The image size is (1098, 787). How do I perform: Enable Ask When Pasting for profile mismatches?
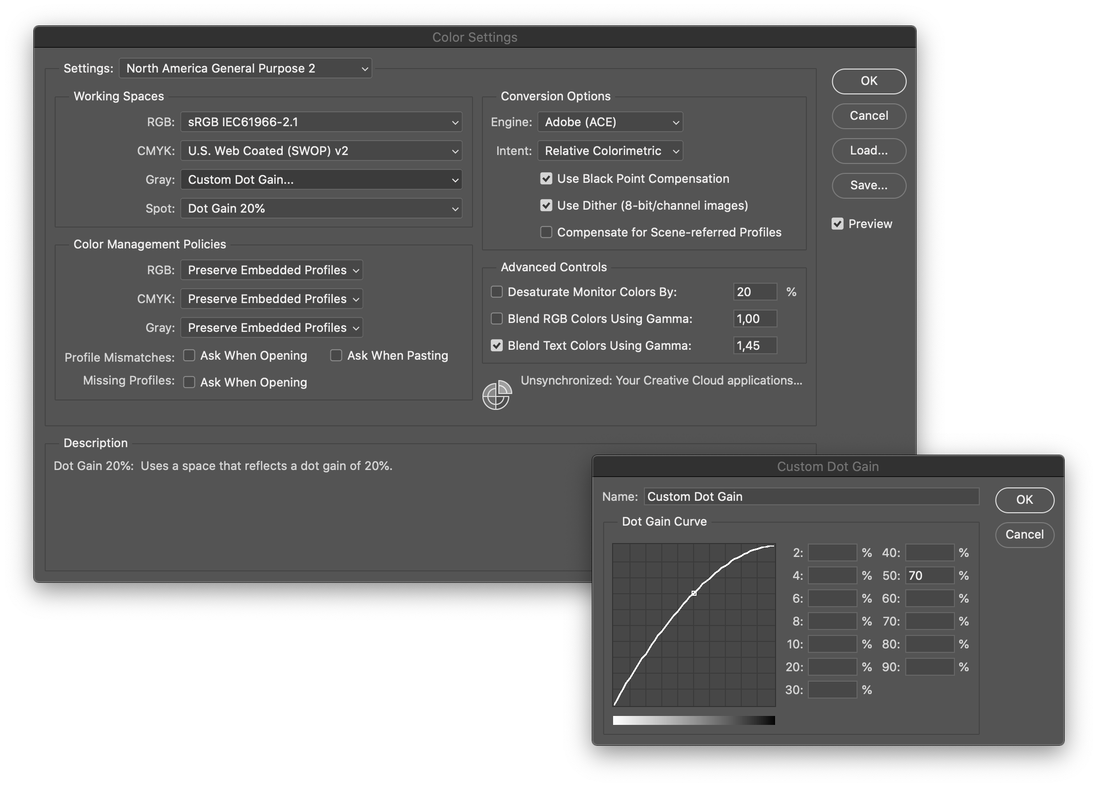point(336,355)
